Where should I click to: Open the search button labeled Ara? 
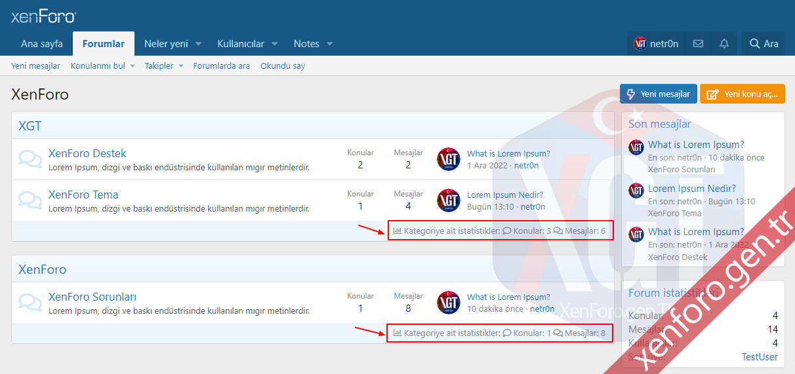(x=764, y=44)
